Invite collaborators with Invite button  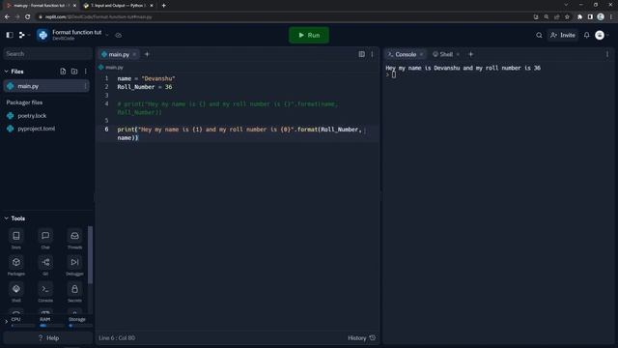pos(562,35)
